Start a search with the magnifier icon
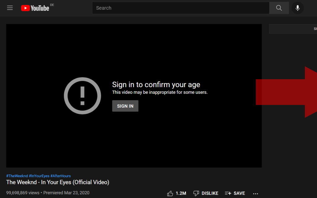Image resolution: width=317 pixels, height=198 pixels. point(279,8)
